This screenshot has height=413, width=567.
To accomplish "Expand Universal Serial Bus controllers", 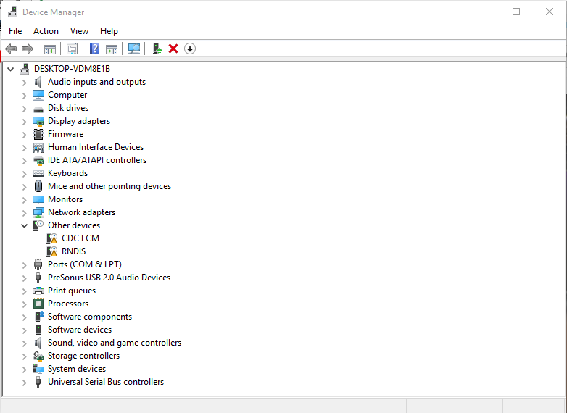I will pyautogui.click(x=24, y=382).
